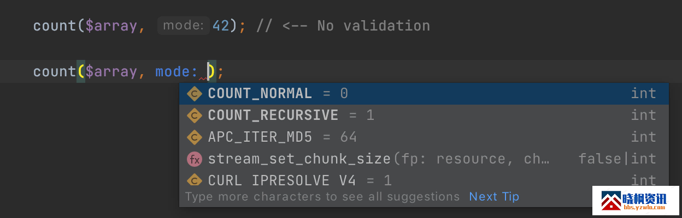Click the $array variable in second count call
Viewport: 682px width, 218px height.
111,71
